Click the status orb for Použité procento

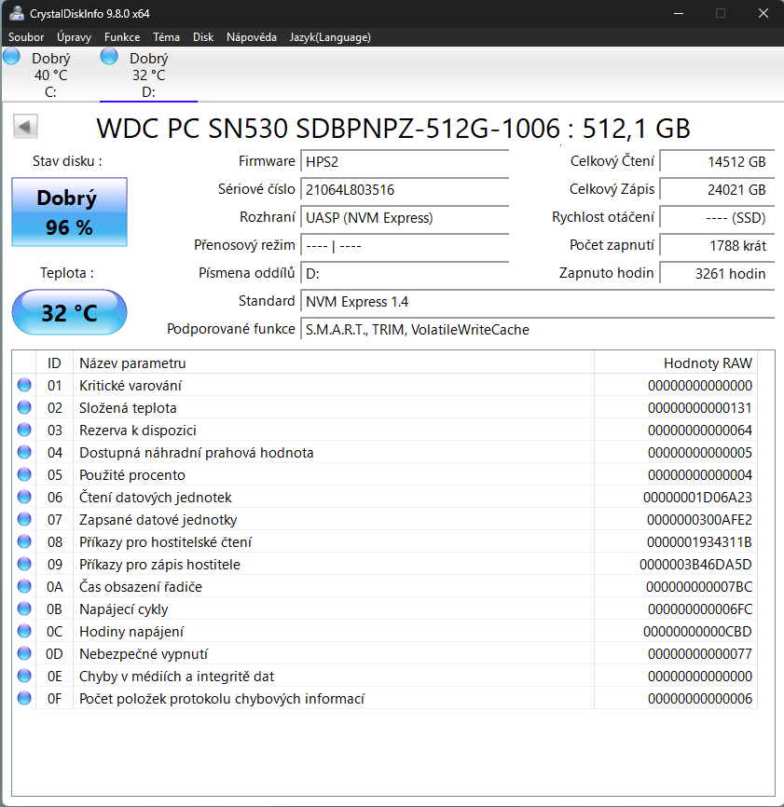(24, 474)
